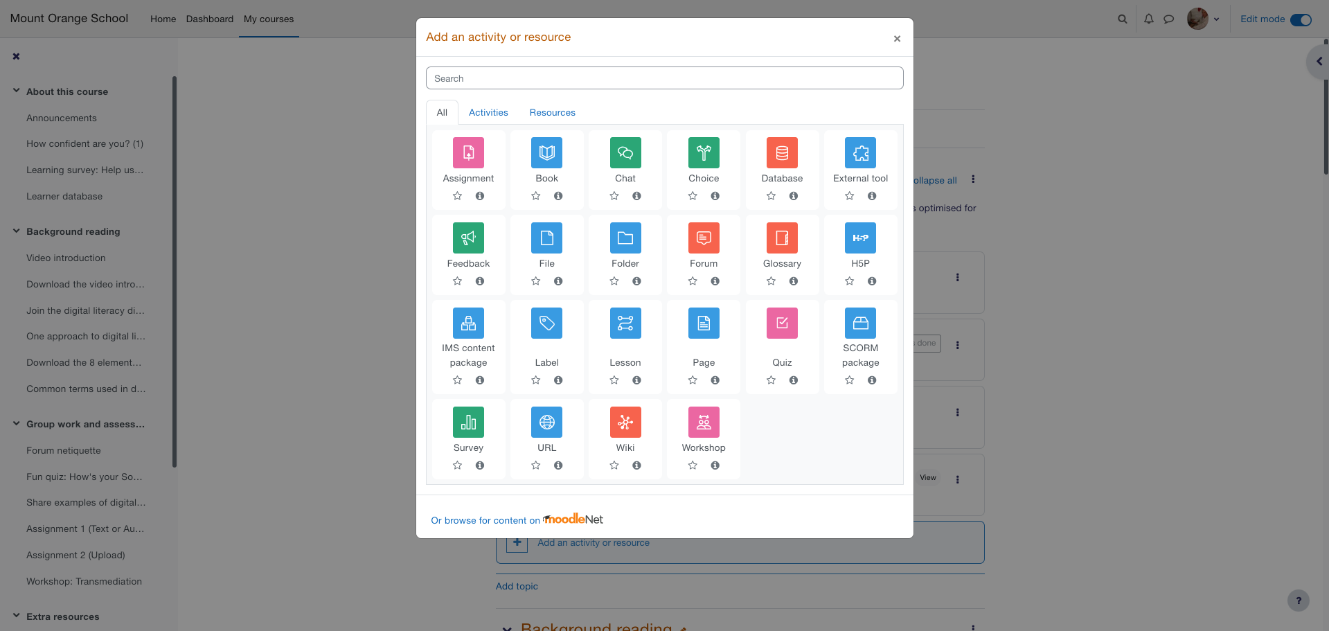Switch to the Activities tab
This screenshot has height=631, width=1329.
(488, 112)
